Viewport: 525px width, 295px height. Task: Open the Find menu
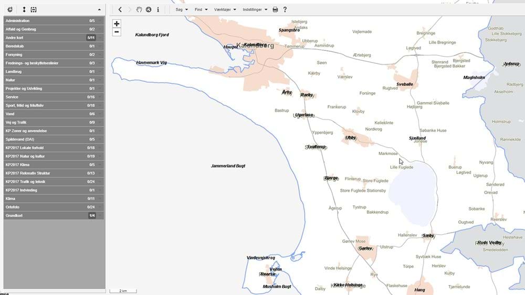click(201, 9)
